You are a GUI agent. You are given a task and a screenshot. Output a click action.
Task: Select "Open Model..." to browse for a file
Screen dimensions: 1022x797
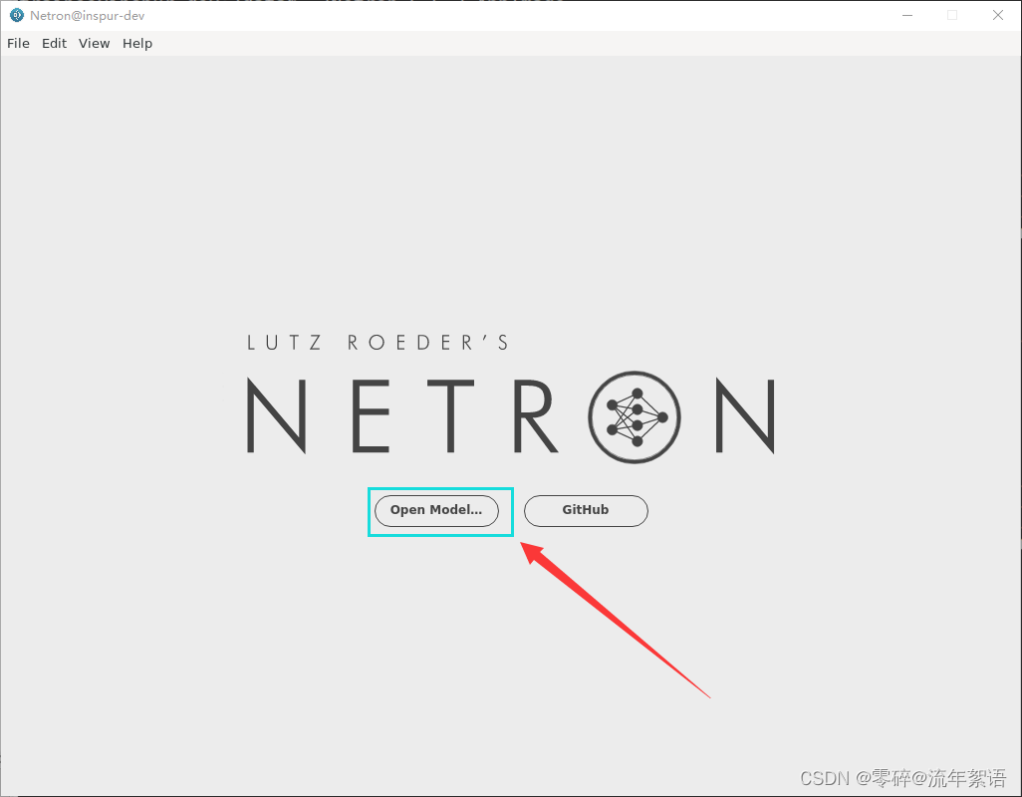435,510
